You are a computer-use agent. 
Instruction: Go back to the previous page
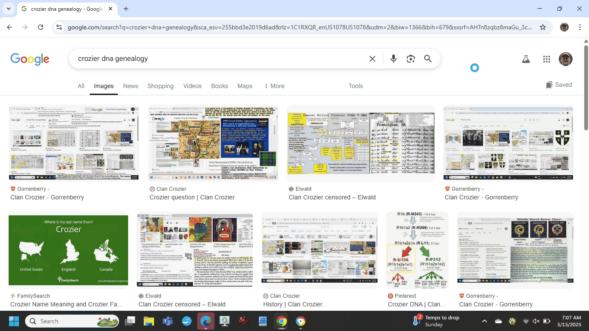[9, 27]
